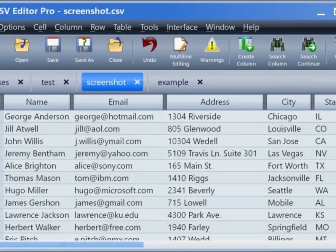
Task: Open the Options menu
Action: tap(13, 27)
